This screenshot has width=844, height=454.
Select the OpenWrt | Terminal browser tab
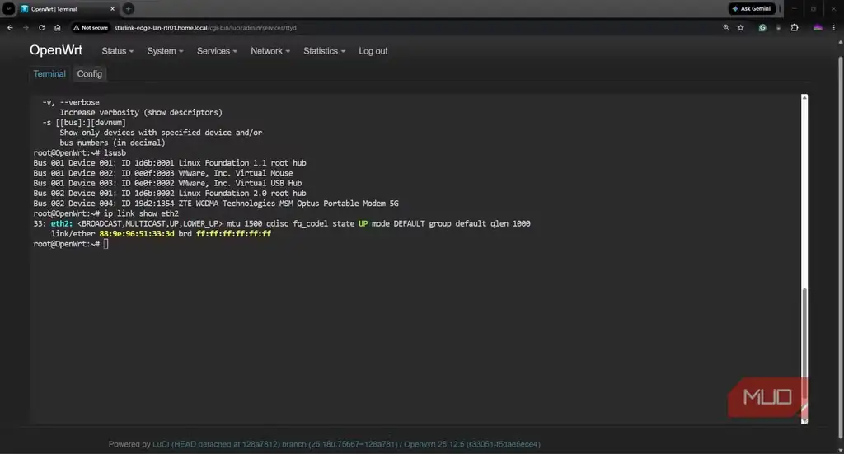(68, 9)
